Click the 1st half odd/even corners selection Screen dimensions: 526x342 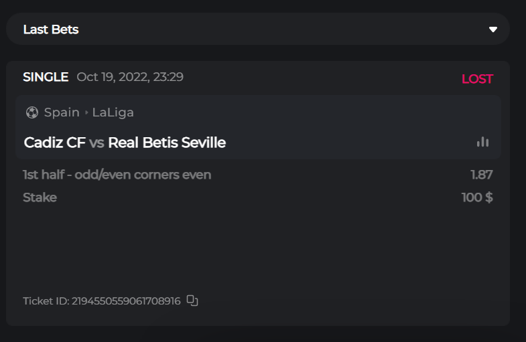[x=117, y=175]
